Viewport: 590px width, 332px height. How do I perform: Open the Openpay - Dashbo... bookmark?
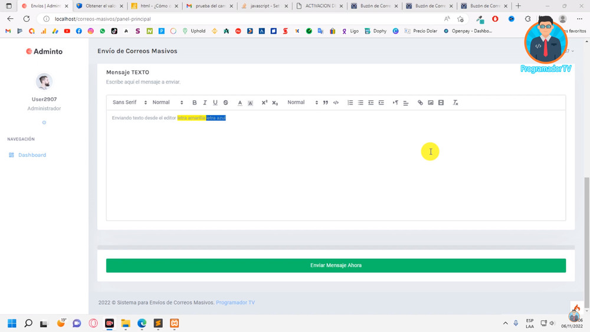(468, 31)
